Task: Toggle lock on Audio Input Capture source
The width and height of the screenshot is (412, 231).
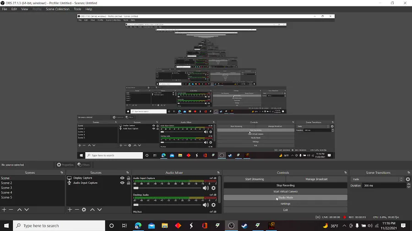Action: click(128, 183)
